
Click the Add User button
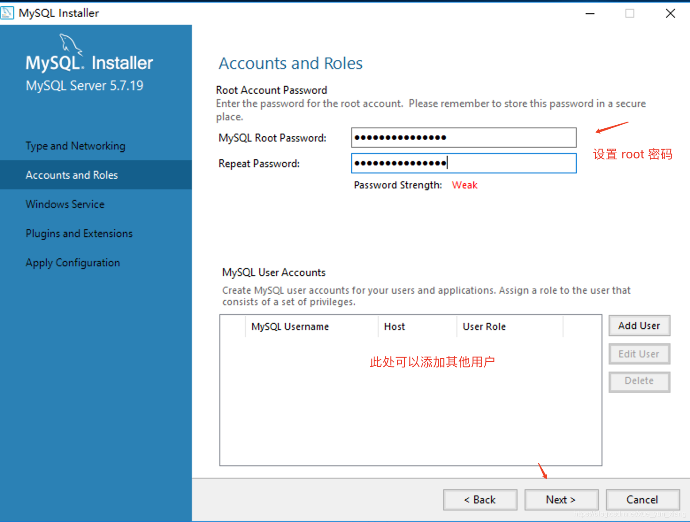click(x=639, y=326)
